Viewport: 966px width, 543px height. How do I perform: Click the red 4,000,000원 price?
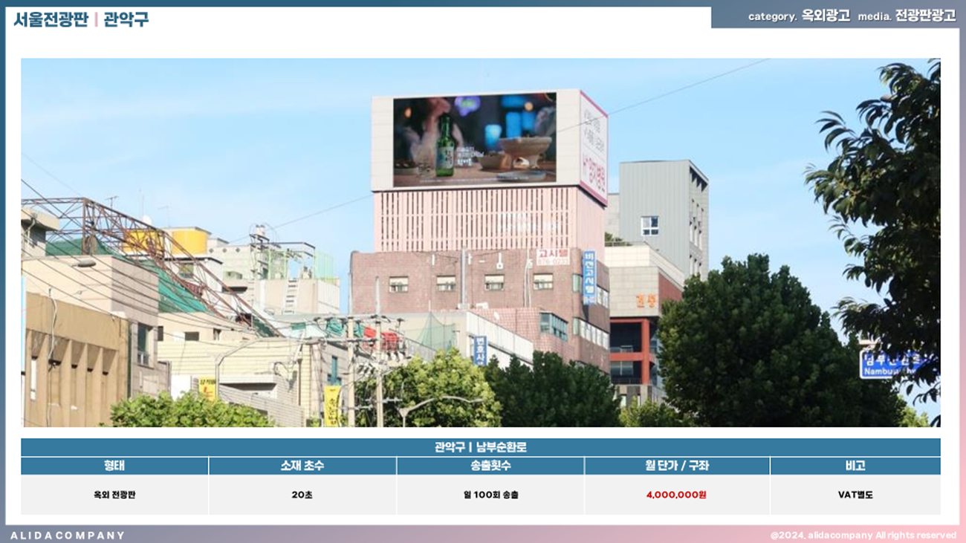coord(676,495)
